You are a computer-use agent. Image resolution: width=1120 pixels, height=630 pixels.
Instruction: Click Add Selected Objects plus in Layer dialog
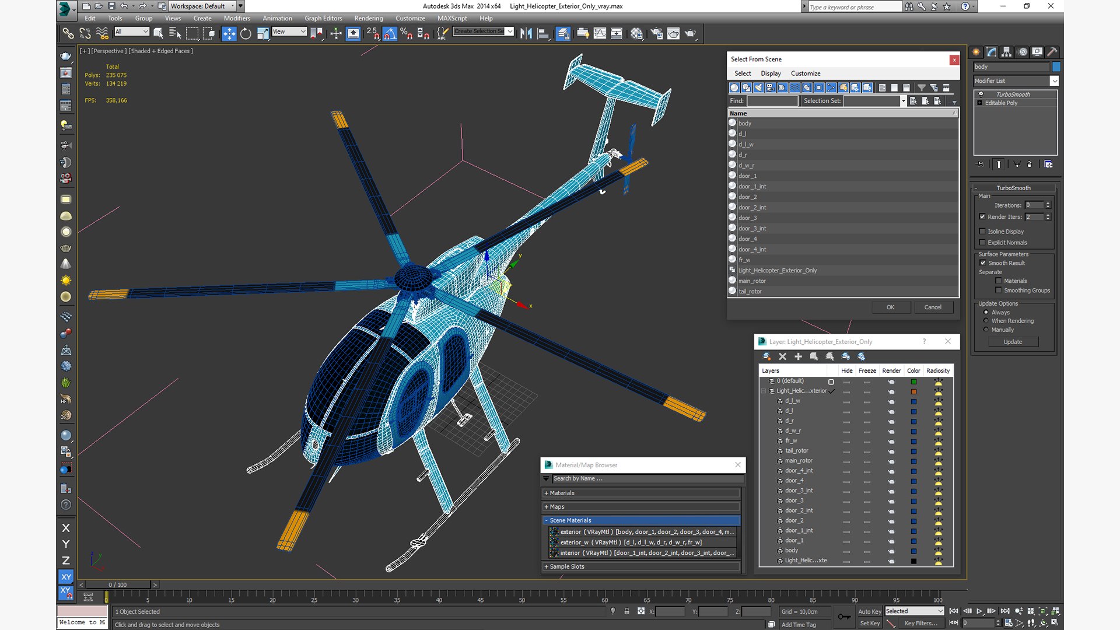click(798, 356)
